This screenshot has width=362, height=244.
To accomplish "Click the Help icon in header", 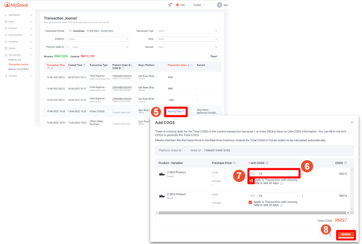I will 178,5.
